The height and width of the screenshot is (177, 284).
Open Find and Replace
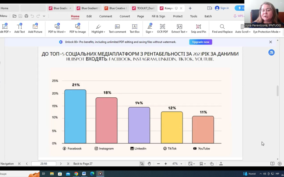222,28
